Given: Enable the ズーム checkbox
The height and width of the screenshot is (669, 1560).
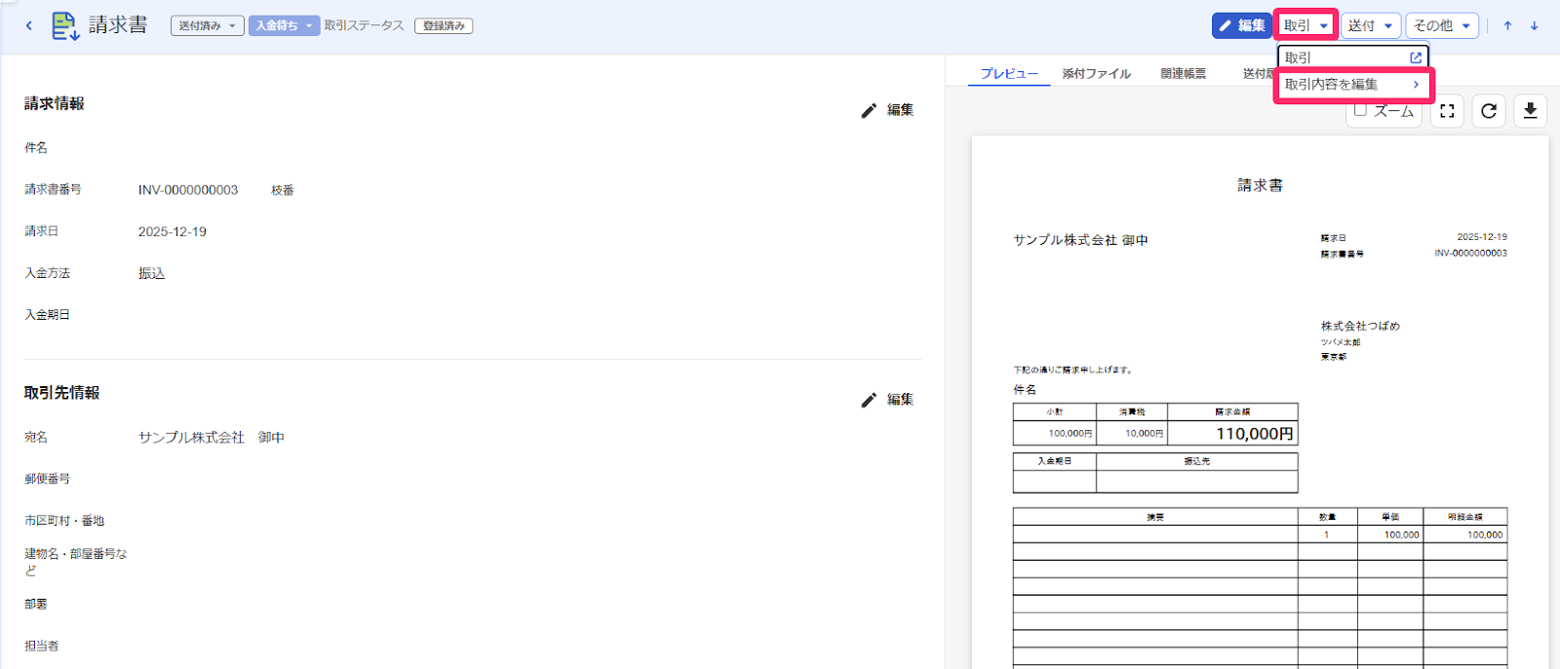Looking at the screenshot, I should pos(1360,110).
